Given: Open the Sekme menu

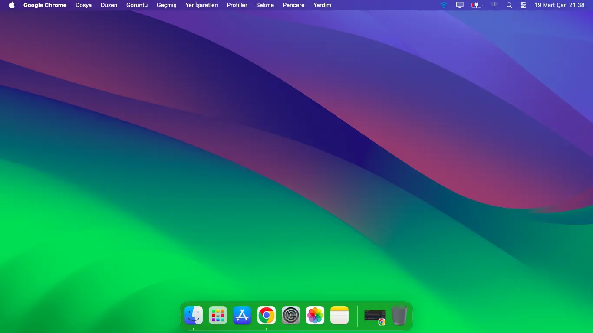Looking at the screenshot, I should [265, 5].
